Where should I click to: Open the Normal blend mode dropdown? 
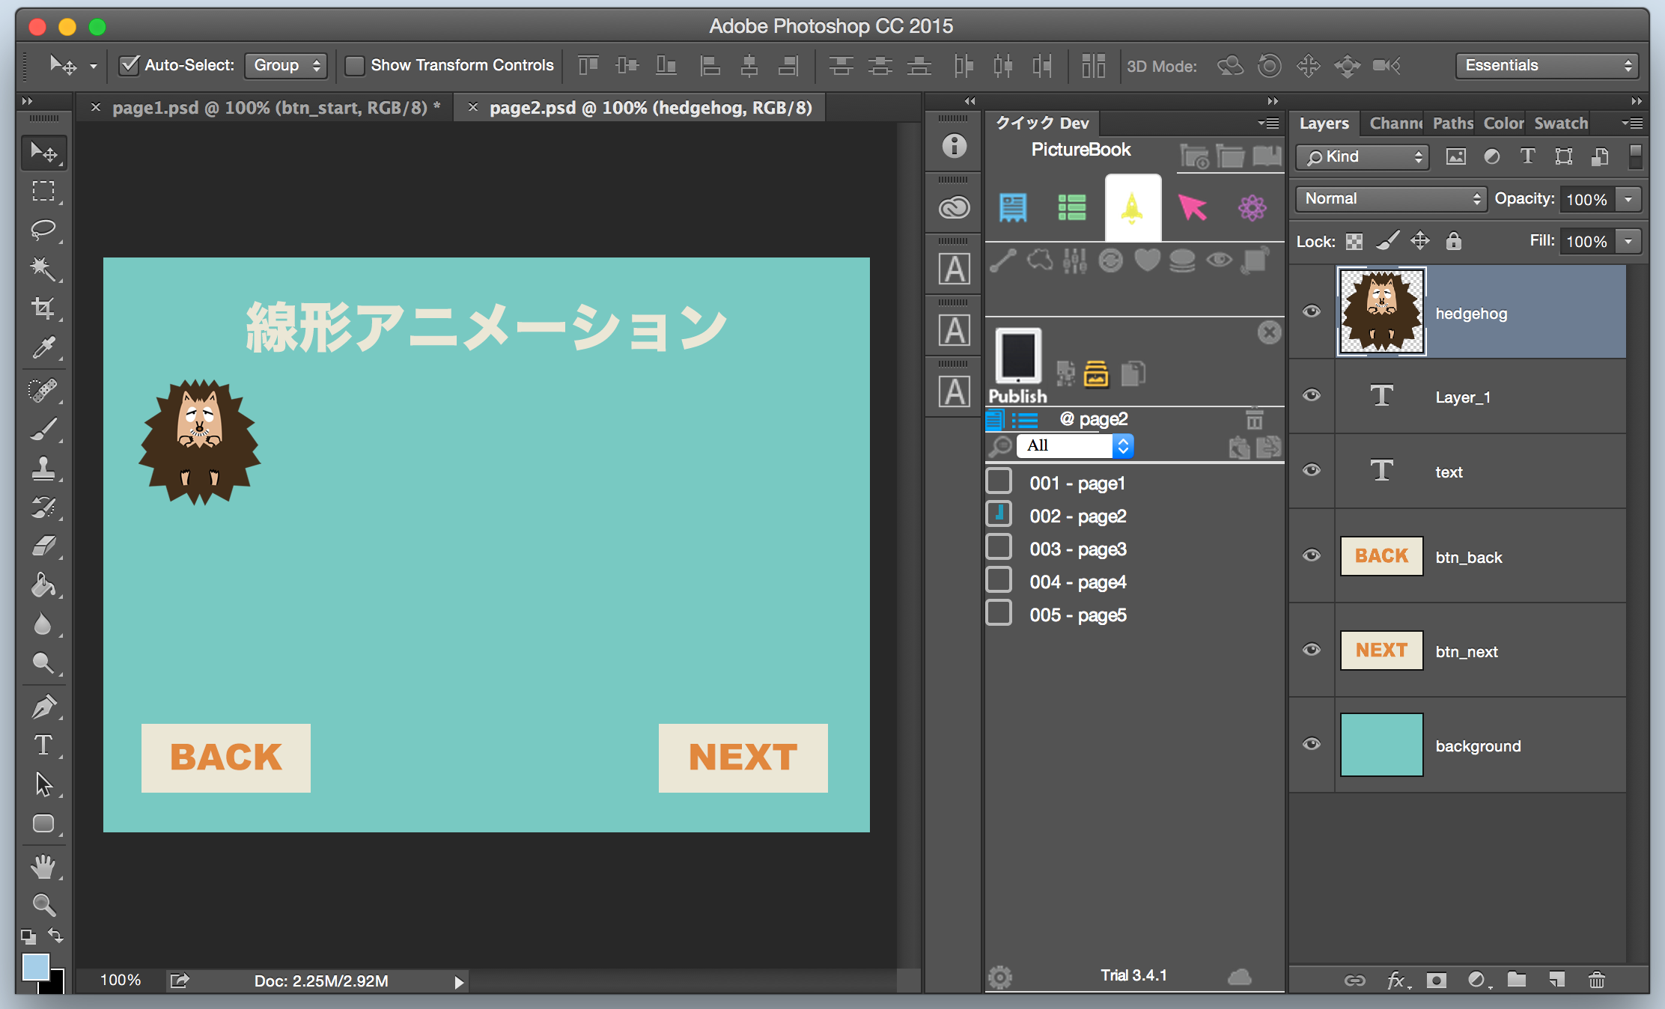pos(1391,198)
